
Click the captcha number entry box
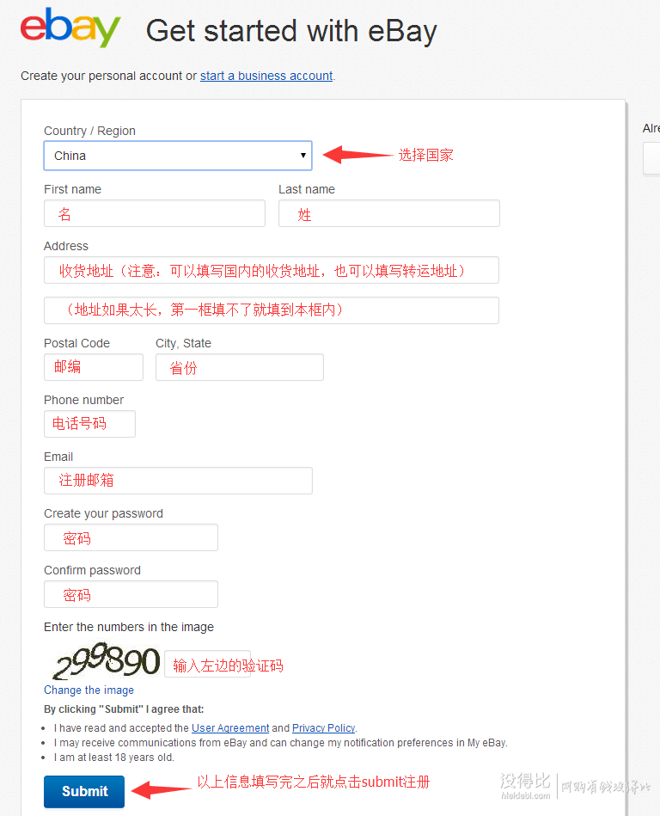(x=207, y=664)
